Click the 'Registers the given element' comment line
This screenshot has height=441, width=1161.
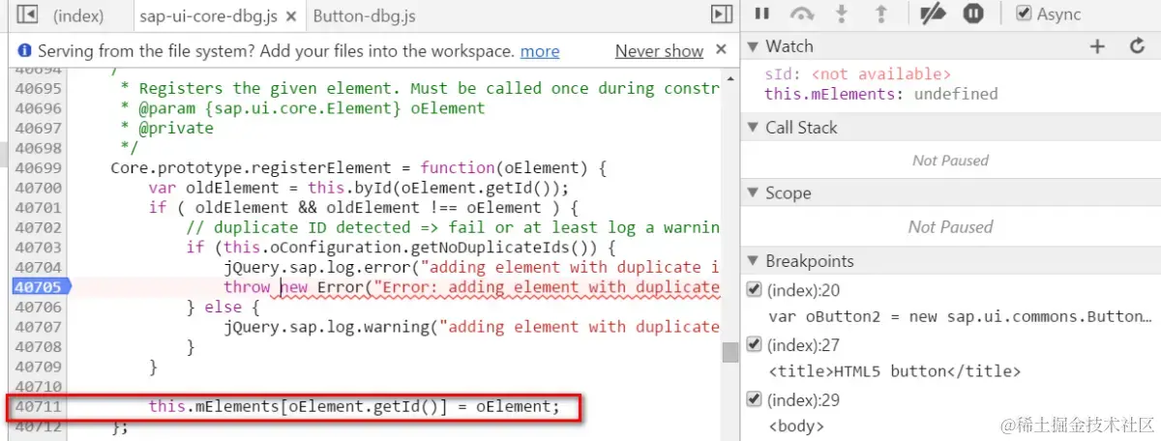tap(420, 89)
